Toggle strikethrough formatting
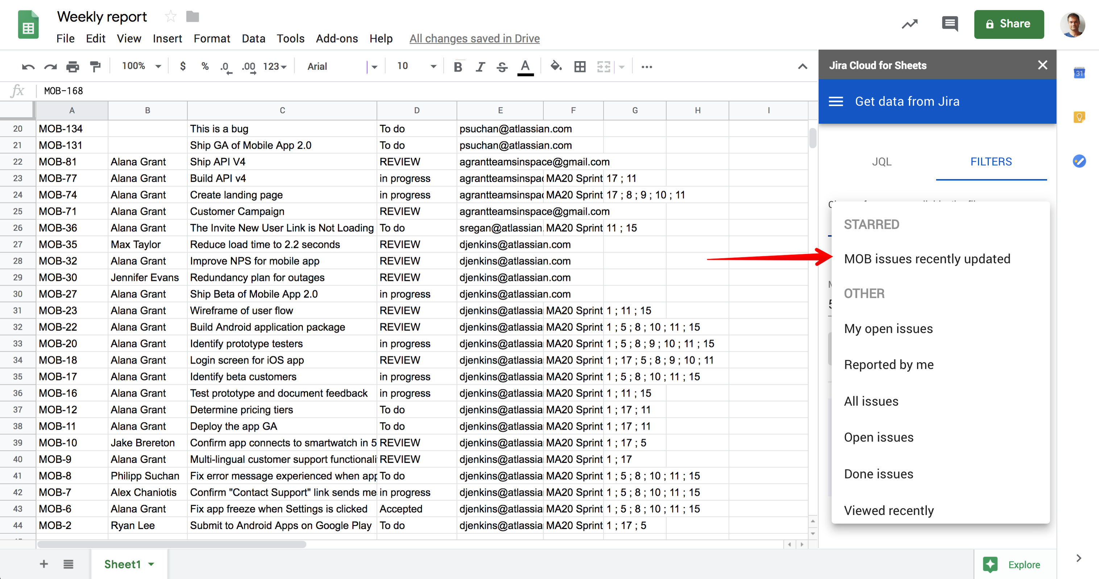 502,67
